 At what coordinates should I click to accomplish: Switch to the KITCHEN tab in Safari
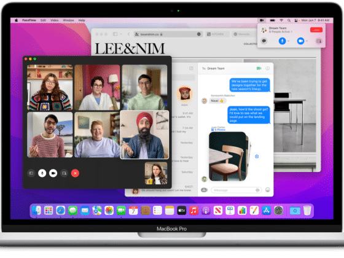217,34
